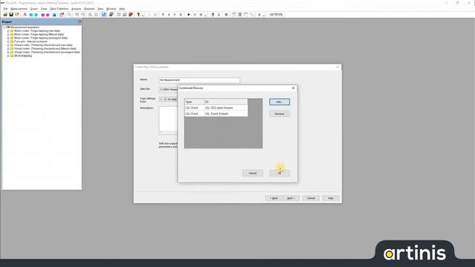Select the LSL EEG data Stream row
475x267 pixels.
[x=216, y=108]
